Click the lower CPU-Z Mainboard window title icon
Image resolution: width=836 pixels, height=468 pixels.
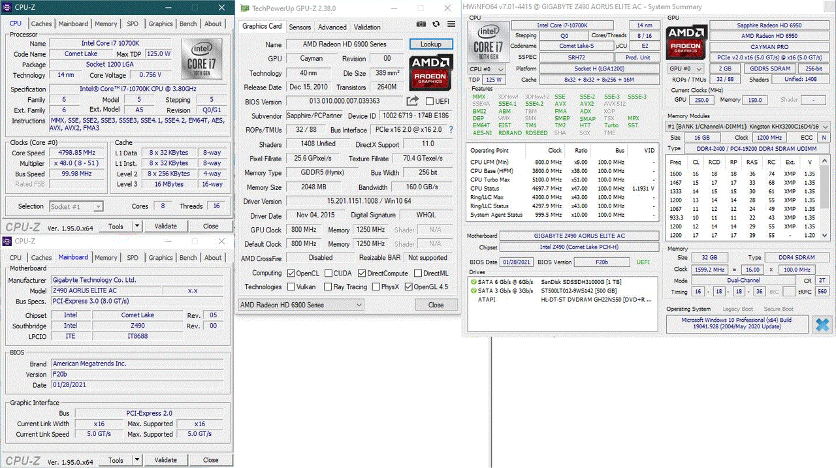tap(7, 240)
